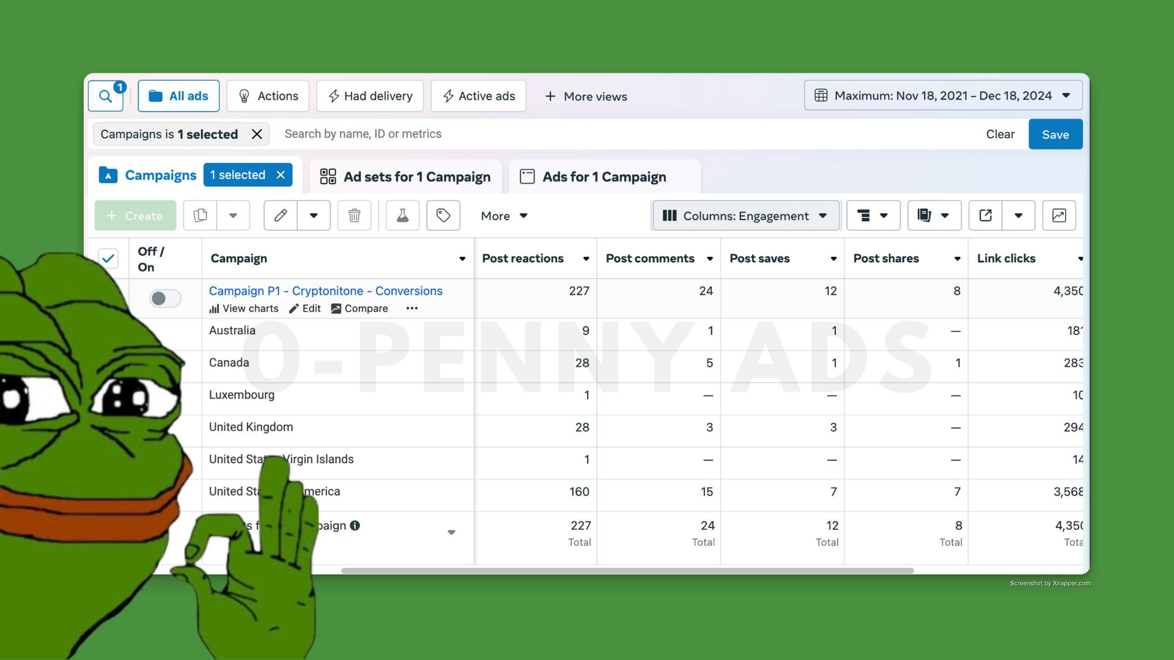
Task: Click the 160 Post reactions United States value
Action: 579,492
